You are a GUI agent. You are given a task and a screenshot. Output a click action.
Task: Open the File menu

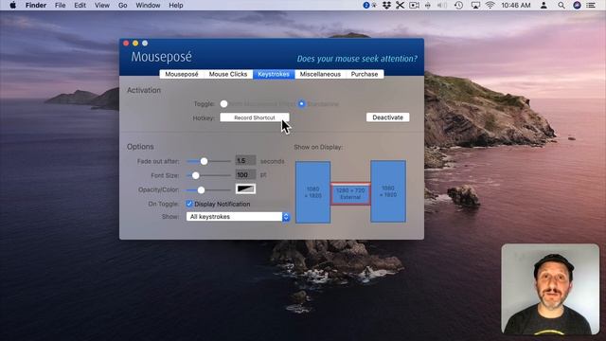click(x=60, y=5)
